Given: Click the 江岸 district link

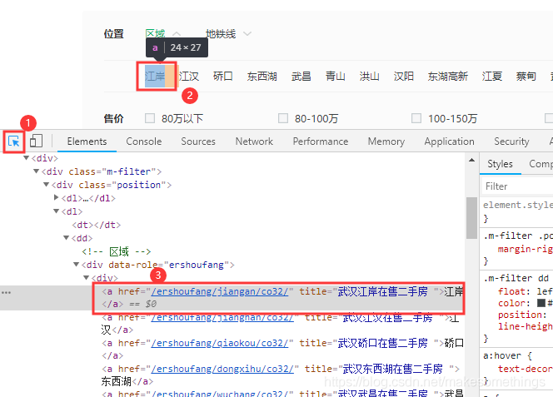Looking at the screenshot, I should [155, 77].
